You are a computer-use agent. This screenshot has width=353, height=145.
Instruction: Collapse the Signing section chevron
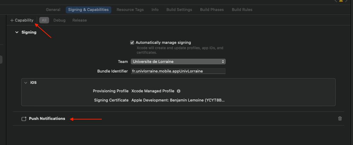16,32
